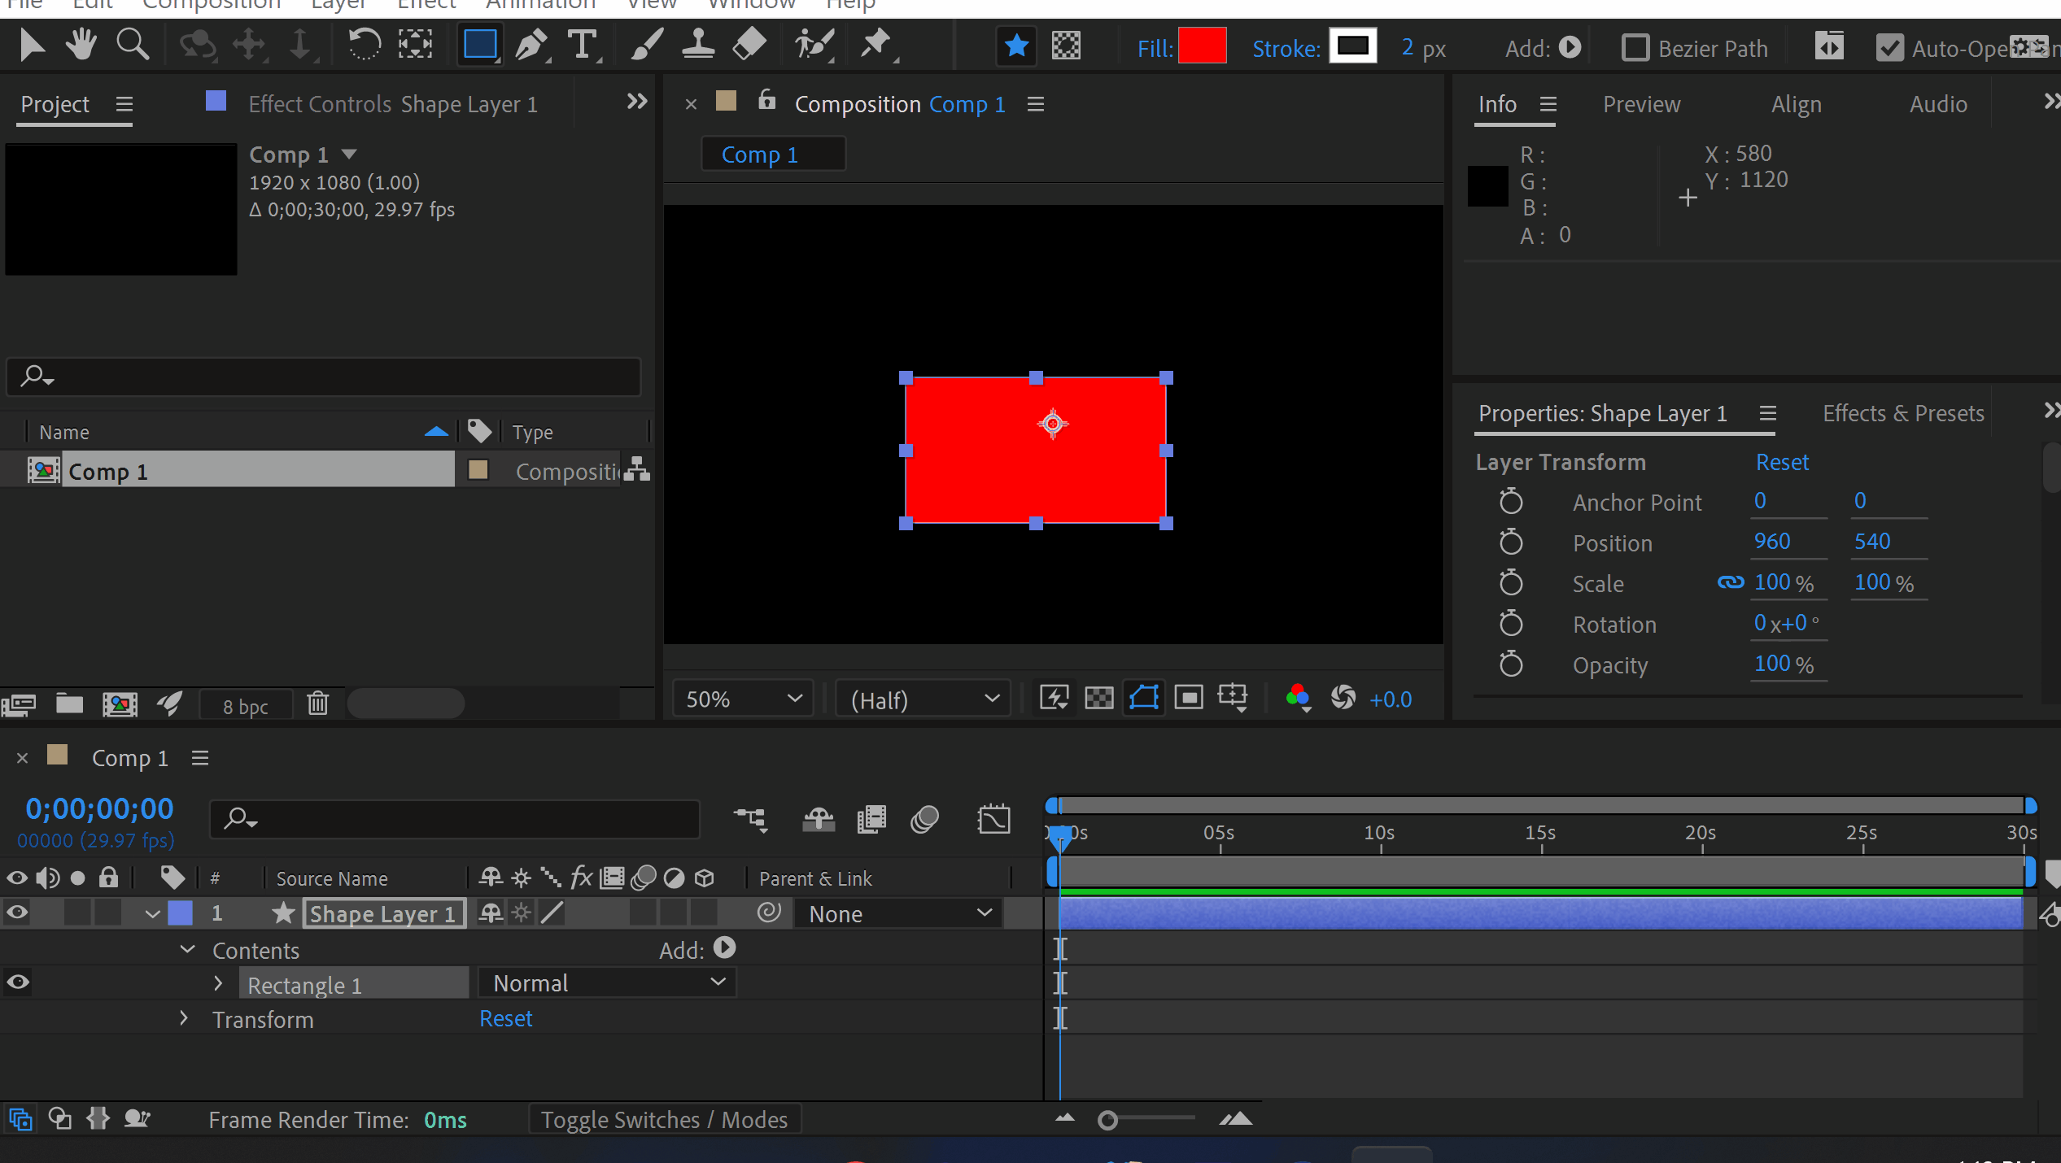This screenshot has width=2061, height=1163.
Task: Hide Rectangle 1 visibility eye
Action: (x=17, y=982)
